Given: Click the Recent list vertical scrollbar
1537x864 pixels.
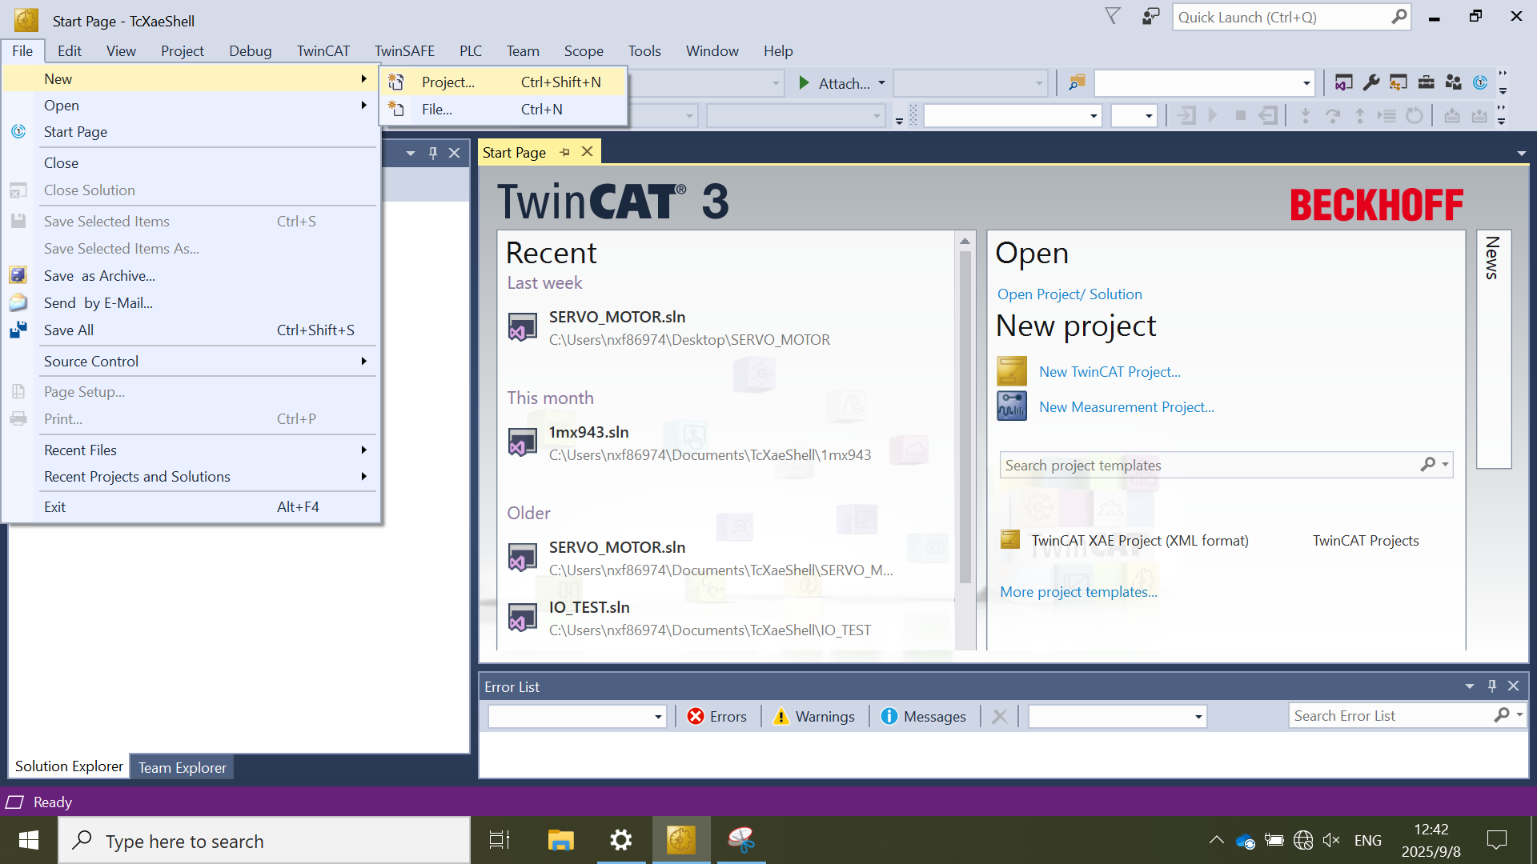Looking at the screenshot, I should (x=965, y=416).
